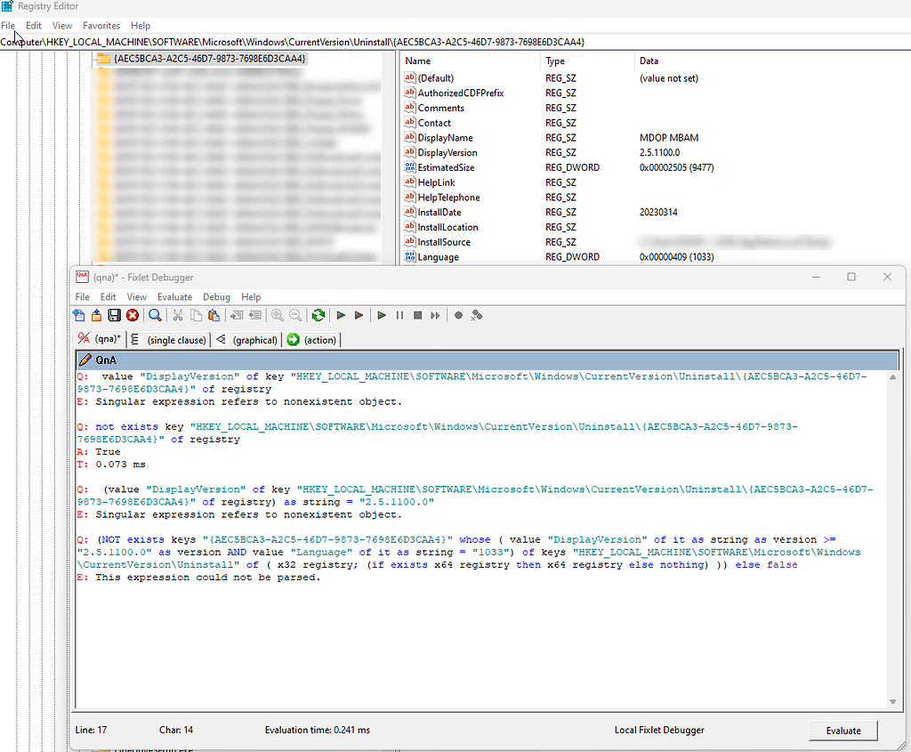Create a new QnA document
This screenshot has width=911, height=752.
79,315
